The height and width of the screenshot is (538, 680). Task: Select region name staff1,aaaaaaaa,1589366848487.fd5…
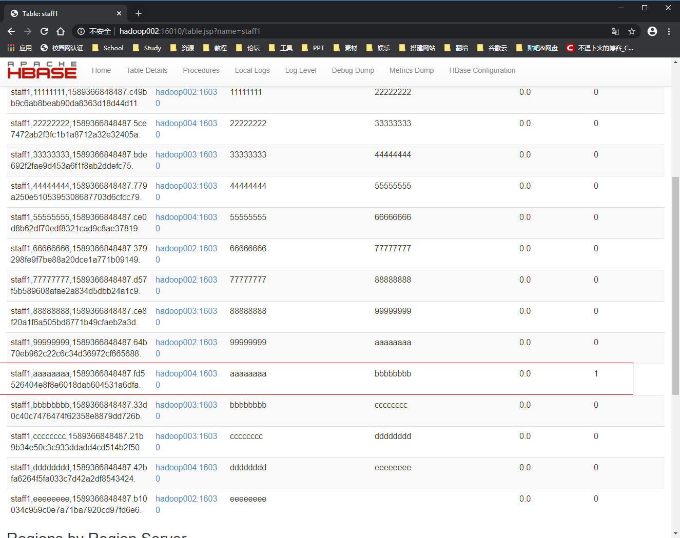(x=78, y=379)
